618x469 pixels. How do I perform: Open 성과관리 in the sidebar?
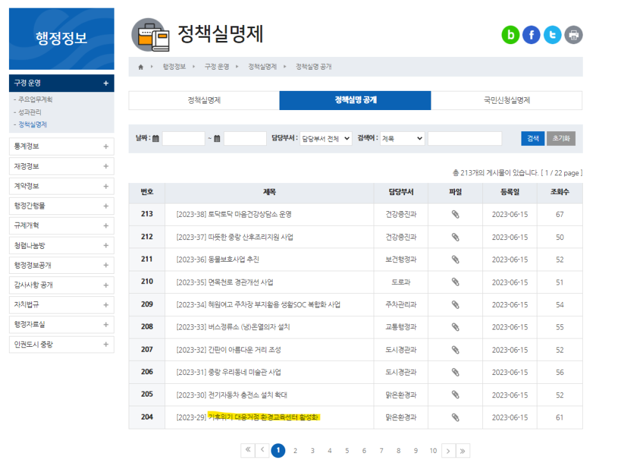click(x=30, y=113)
